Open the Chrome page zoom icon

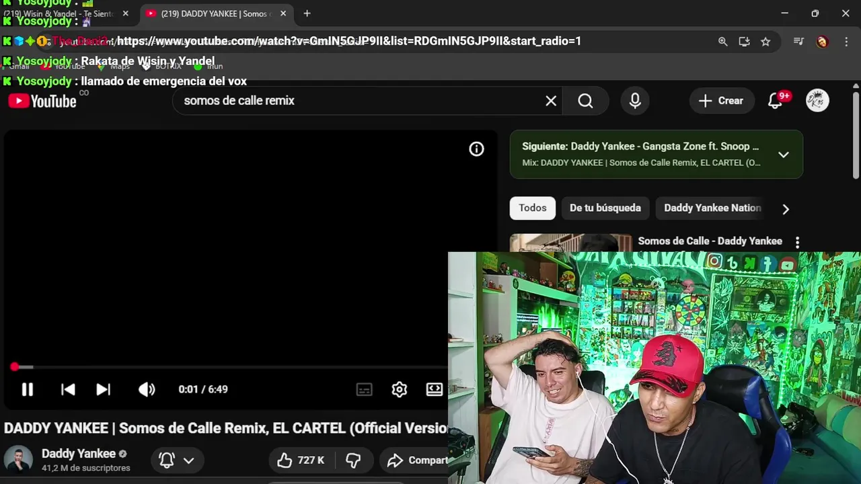pyautogui.click(x=722, y=42)
